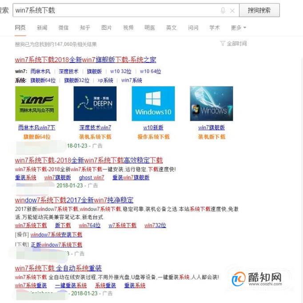Open the 正版window7系统下载 link
This screenshot has height=303, width=303.
(x=56, y=245)
